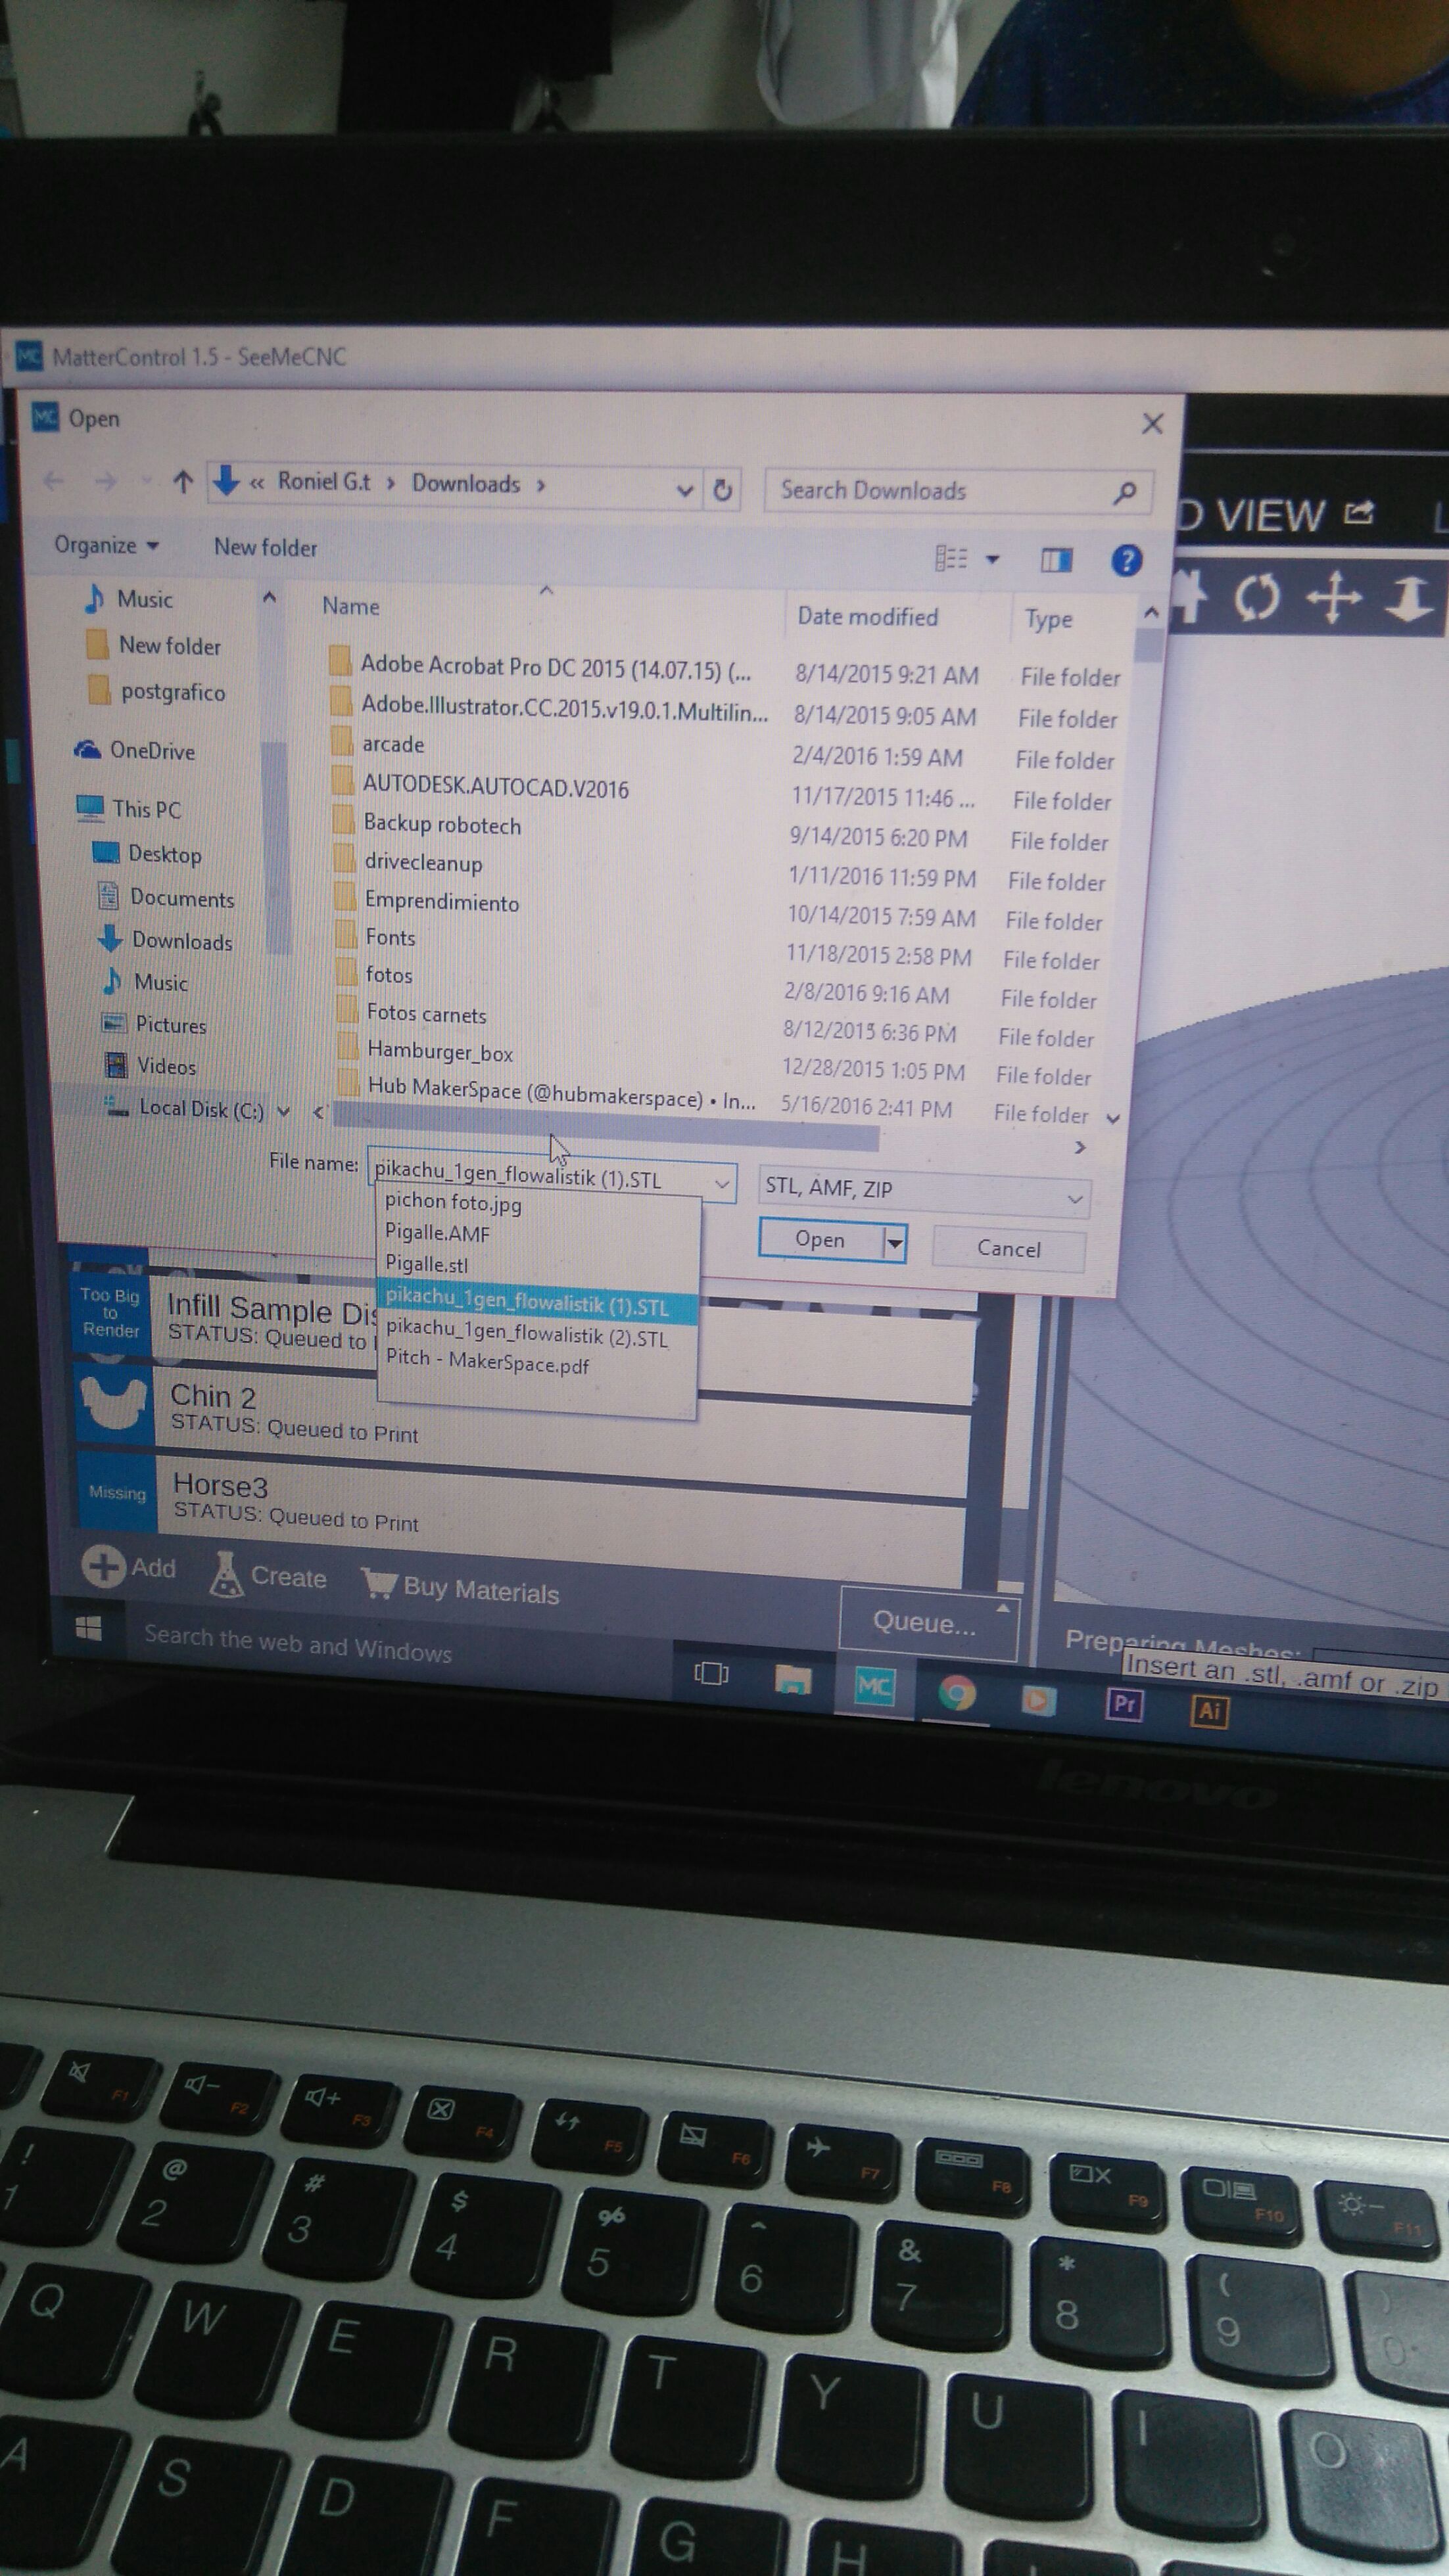1449x2576 pixels.
Task: Select the AUTODESK.AUTOCAD.V2016 folder
Action: coord(481,786)
